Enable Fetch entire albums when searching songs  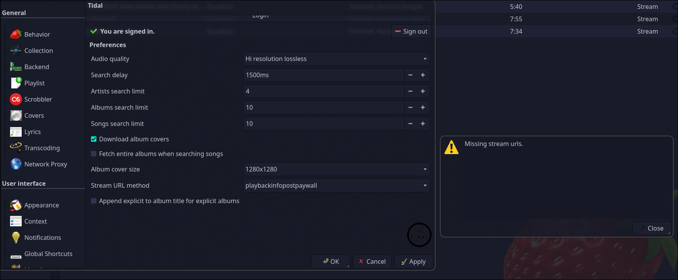coord(94,154)
